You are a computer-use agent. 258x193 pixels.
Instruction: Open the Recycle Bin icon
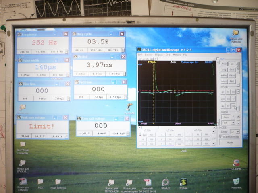(236, 182)
